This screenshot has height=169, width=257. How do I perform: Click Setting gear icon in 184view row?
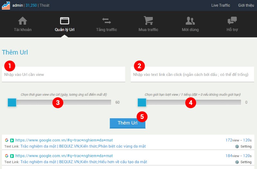pyautogui.click(x=237, y=162)
